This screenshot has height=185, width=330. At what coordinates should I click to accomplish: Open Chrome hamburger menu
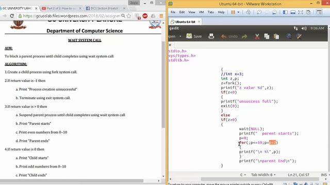tap(161, 16)
